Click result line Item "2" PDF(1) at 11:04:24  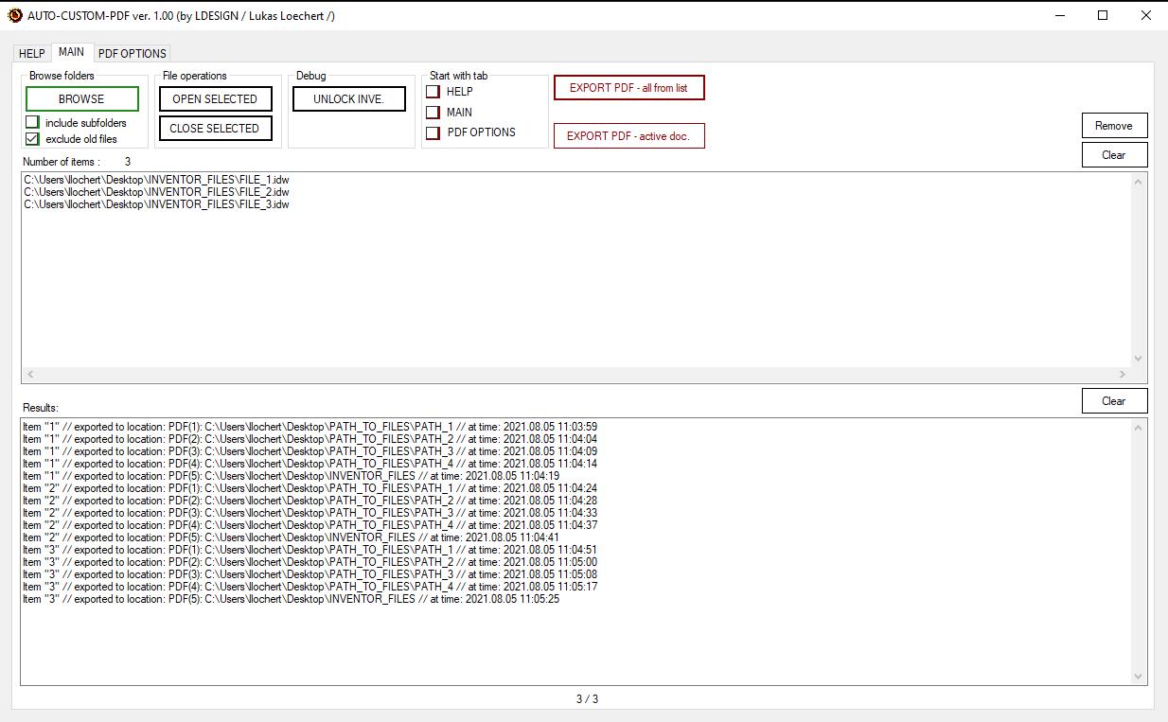click(x=310, y=488)
